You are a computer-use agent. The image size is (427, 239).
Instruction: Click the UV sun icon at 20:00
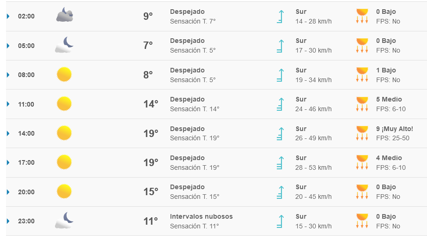click(362, 191)
